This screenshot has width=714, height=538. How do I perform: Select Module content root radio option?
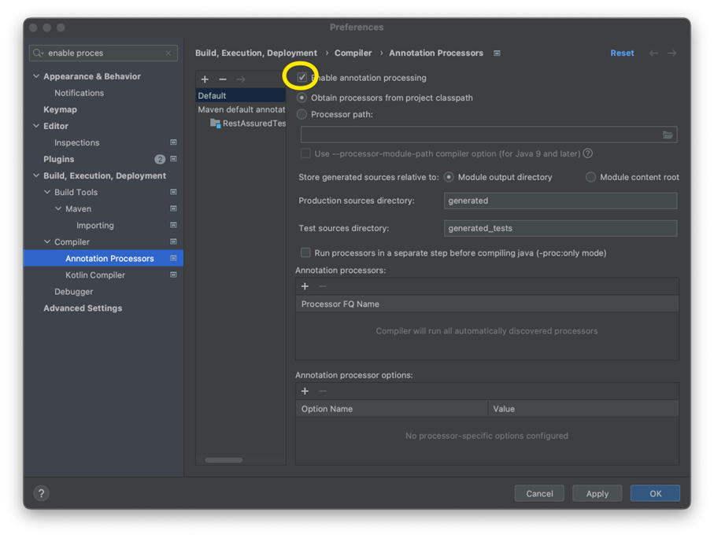point(590,178)
